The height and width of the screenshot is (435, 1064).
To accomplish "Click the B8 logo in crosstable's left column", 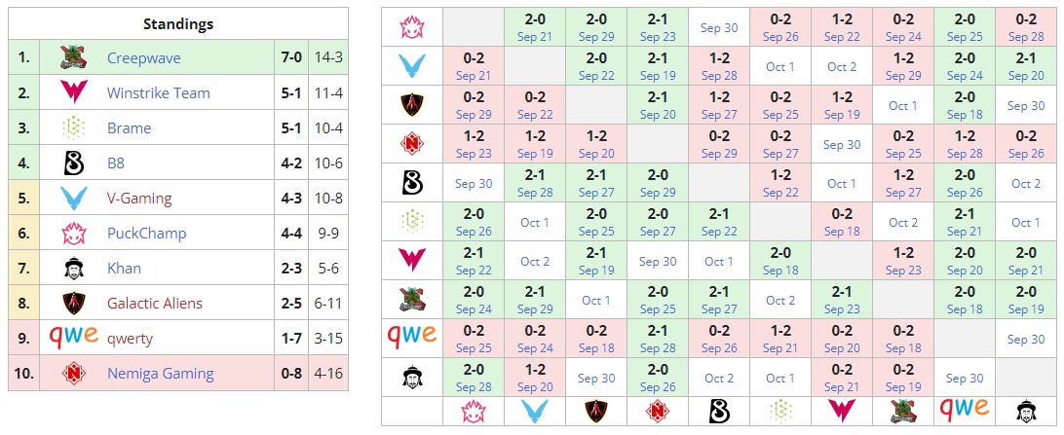I will coord(411,182).
